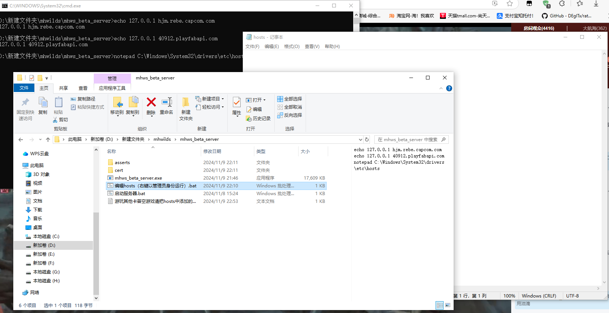
Task: Click the 新加卷 (D:) breadcrumb in address bar
Action: click(102, 139)
